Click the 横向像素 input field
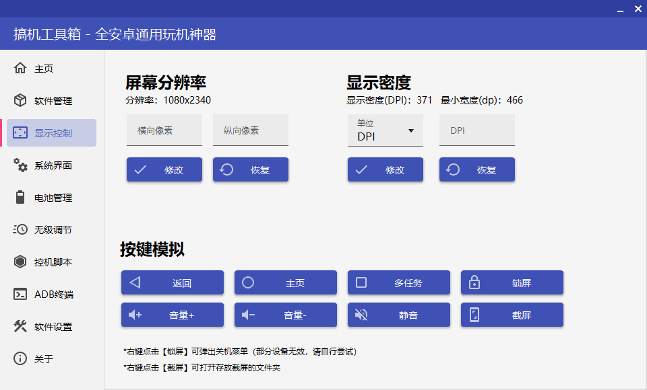647x390 pixels. (164, 130)
